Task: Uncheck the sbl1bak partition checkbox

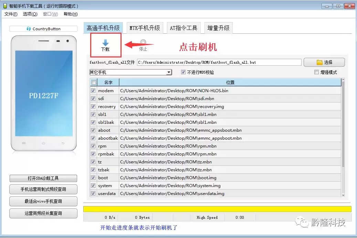Action: click(93, 122)
